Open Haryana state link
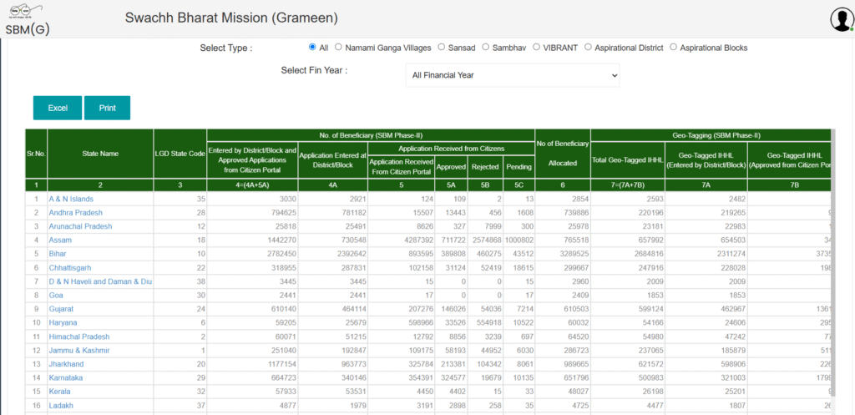Screen dimensions: 855x415 [62, 323]
